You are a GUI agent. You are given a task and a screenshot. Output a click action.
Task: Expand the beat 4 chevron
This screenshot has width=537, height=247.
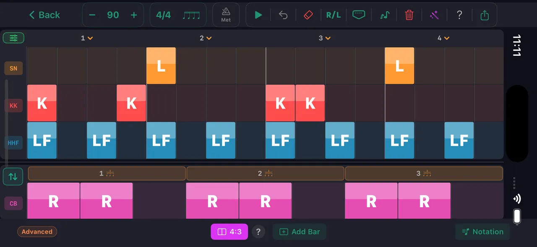[447, 38]
